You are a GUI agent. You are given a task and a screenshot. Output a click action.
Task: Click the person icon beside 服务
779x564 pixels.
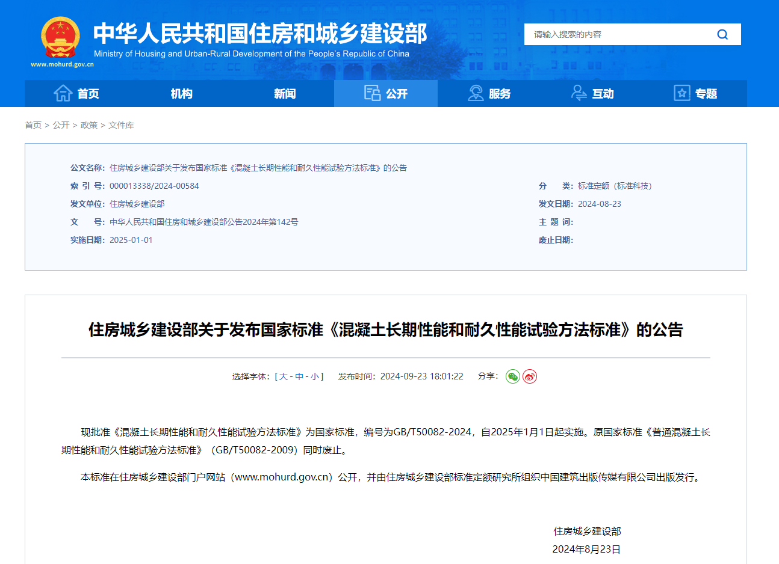coord(476,93)
